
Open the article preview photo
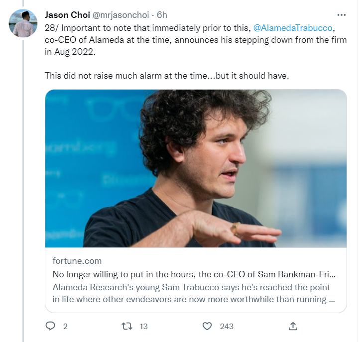tap(196, 168)
